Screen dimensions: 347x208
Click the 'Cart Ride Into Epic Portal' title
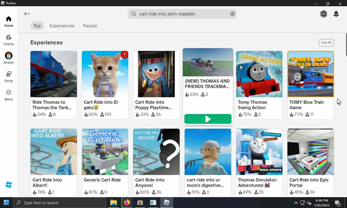point(309,183)
